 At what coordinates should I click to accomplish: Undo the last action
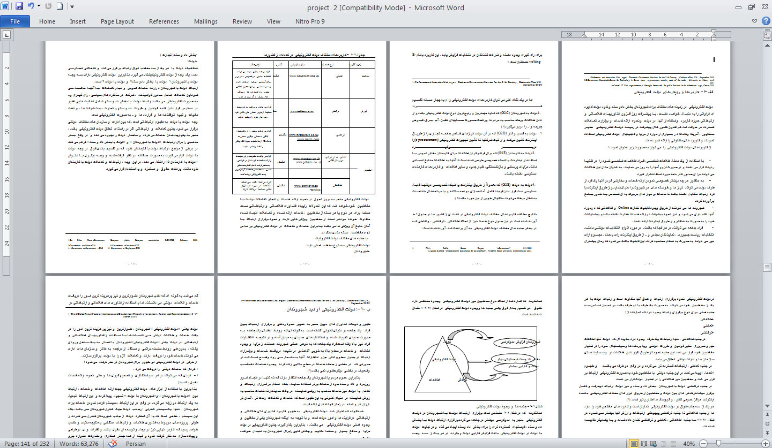31,7
